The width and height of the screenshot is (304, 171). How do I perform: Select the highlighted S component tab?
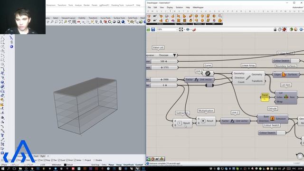[170, 11]
